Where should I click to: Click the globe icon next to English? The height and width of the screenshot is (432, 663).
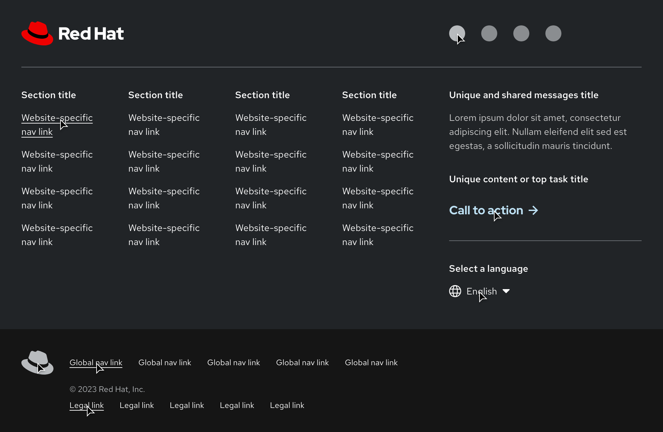tap(455, 291)
